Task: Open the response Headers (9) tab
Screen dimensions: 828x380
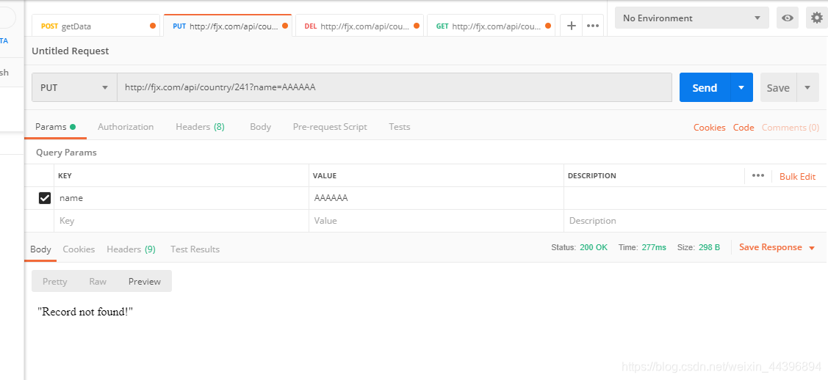Action: coord(131,249)
